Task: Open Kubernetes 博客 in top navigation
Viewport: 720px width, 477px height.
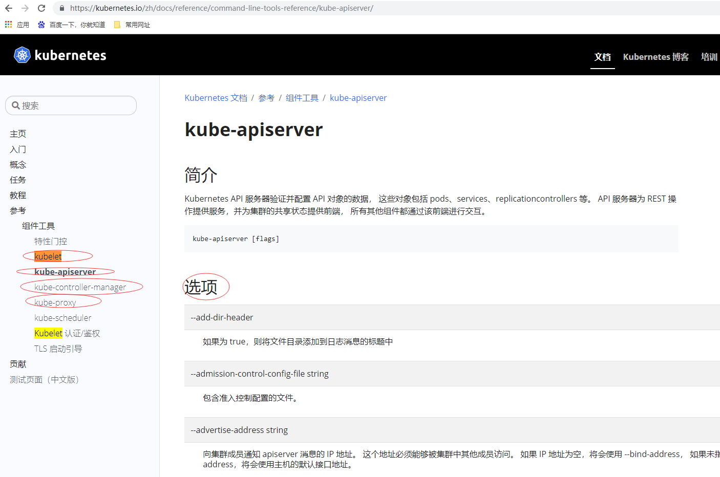Action: [x=655, y=57]
